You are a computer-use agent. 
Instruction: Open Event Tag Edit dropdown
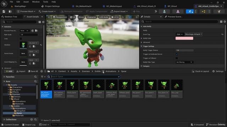(x=180, y=34)
